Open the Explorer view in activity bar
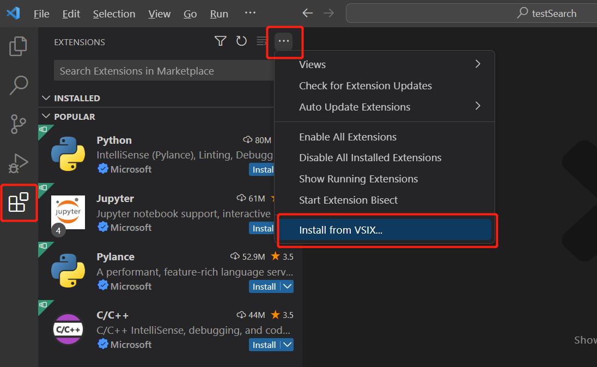The height and width of the screenshot is (367, 597). point(19,46)
